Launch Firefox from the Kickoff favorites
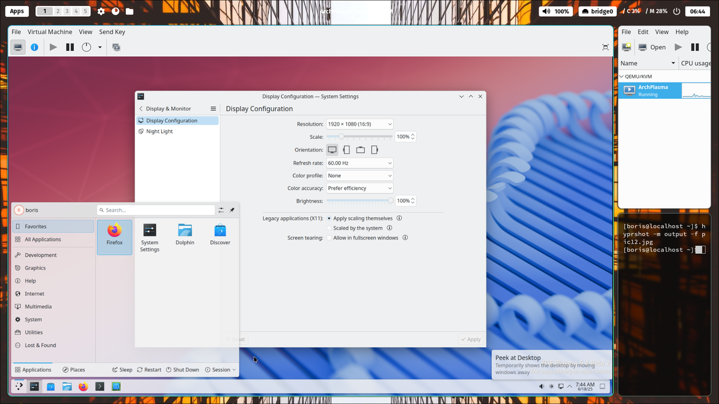 click(114, 236)
